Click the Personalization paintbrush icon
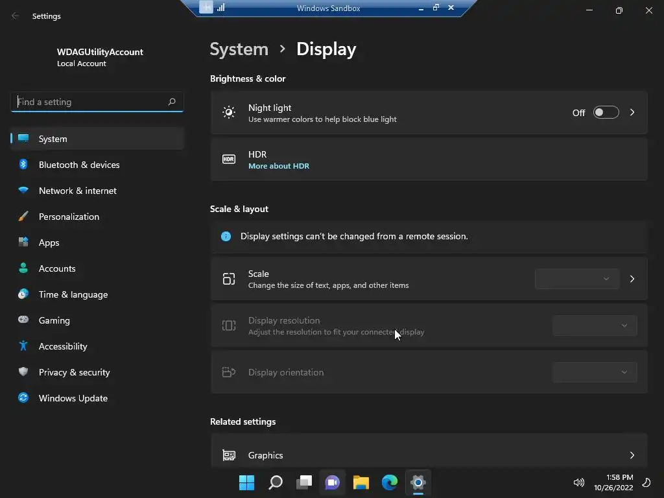 [23, 216]
